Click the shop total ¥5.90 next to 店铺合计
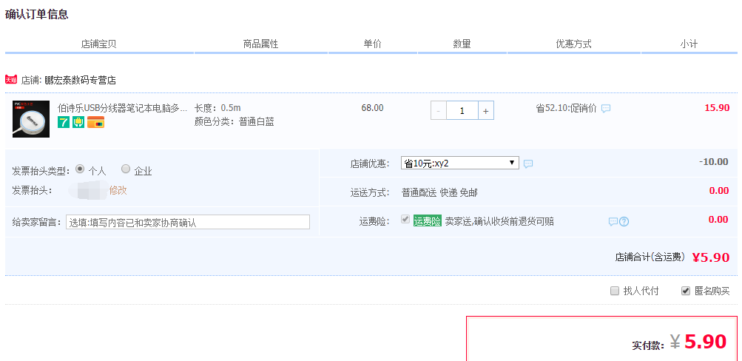 [711, 257]
